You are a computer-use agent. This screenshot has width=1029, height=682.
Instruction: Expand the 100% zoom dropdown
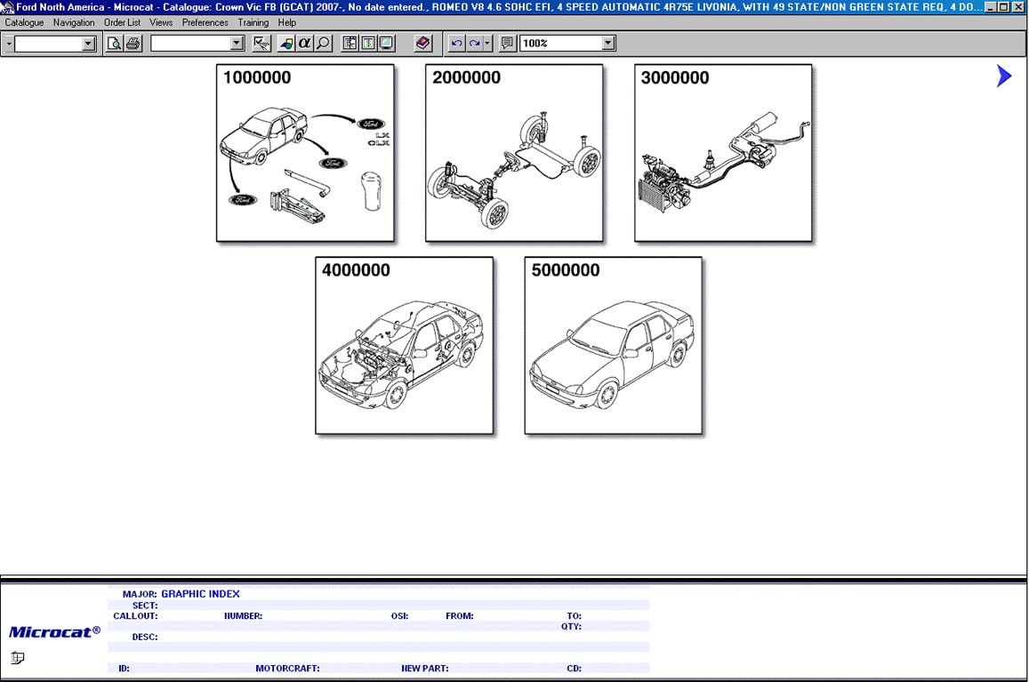point(608,44)
